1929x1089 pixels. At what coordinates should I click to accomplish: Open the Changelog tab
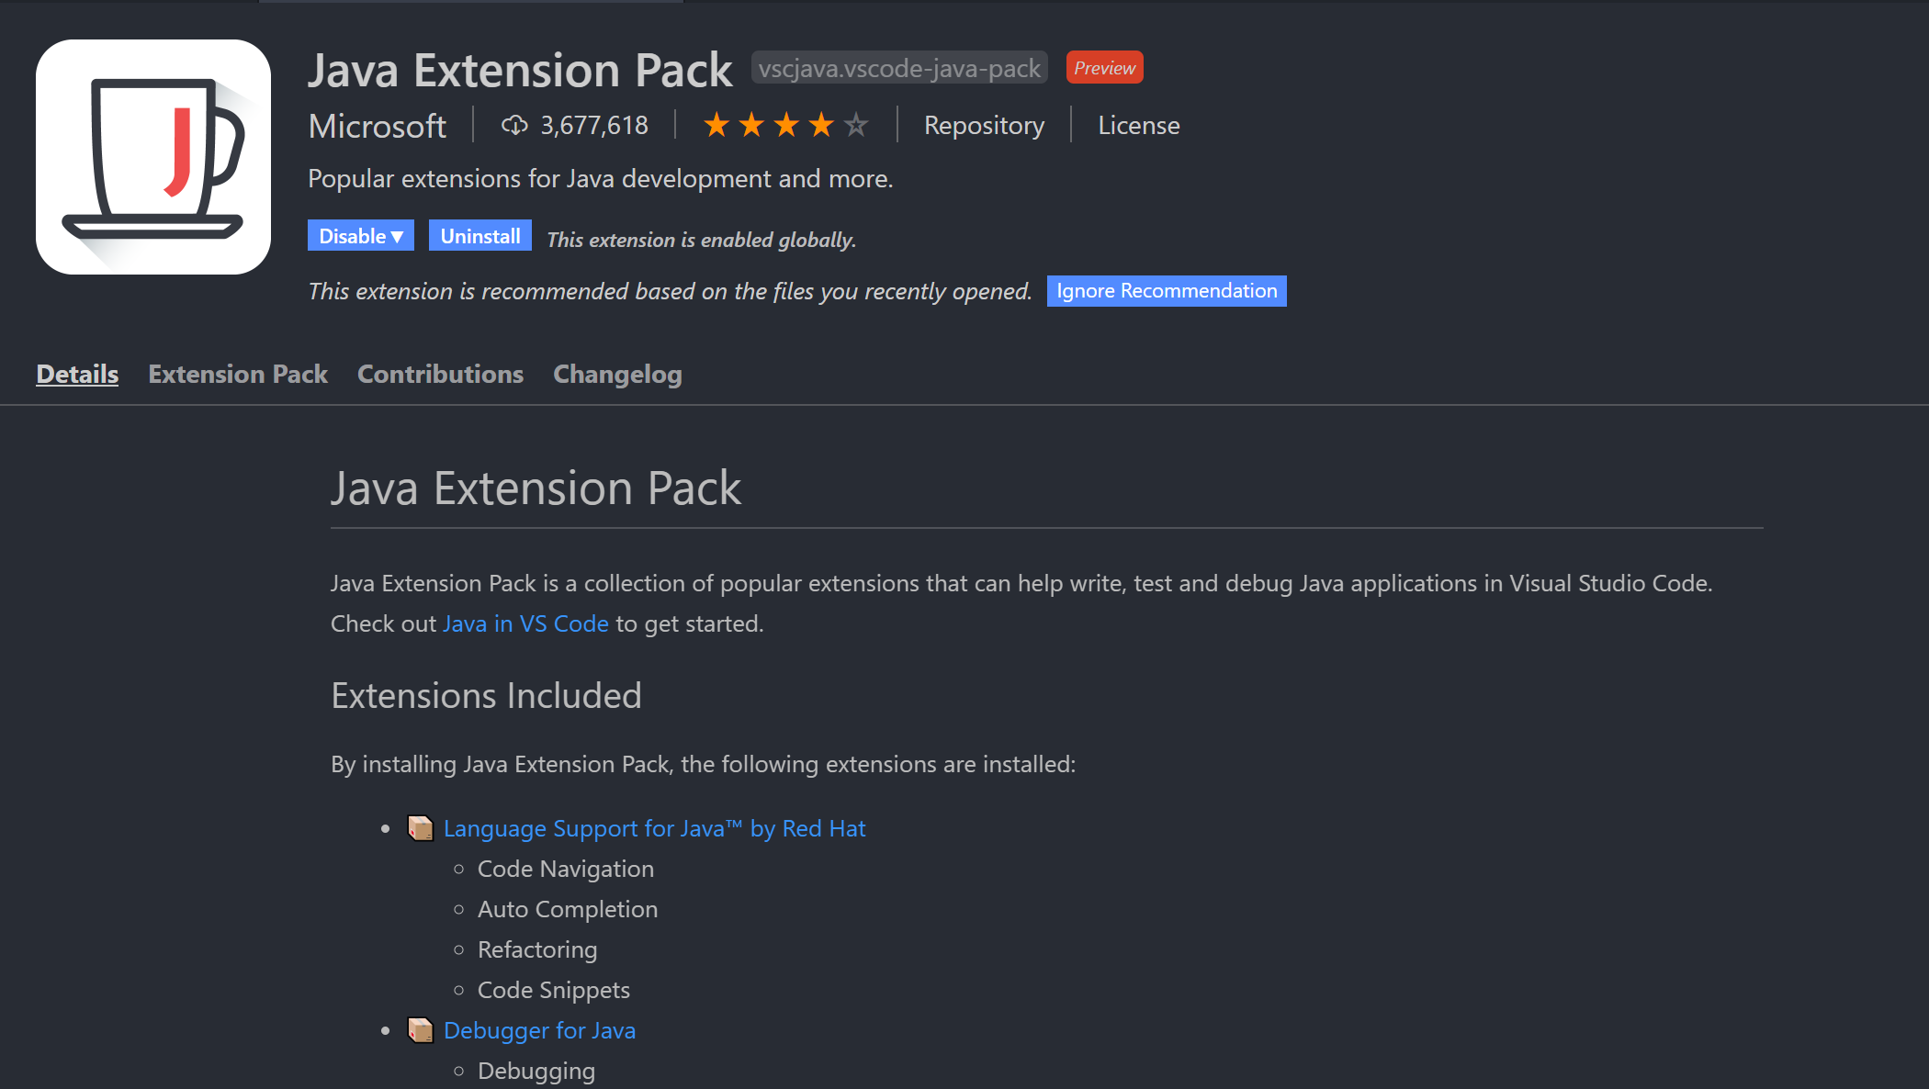point(617,374)
